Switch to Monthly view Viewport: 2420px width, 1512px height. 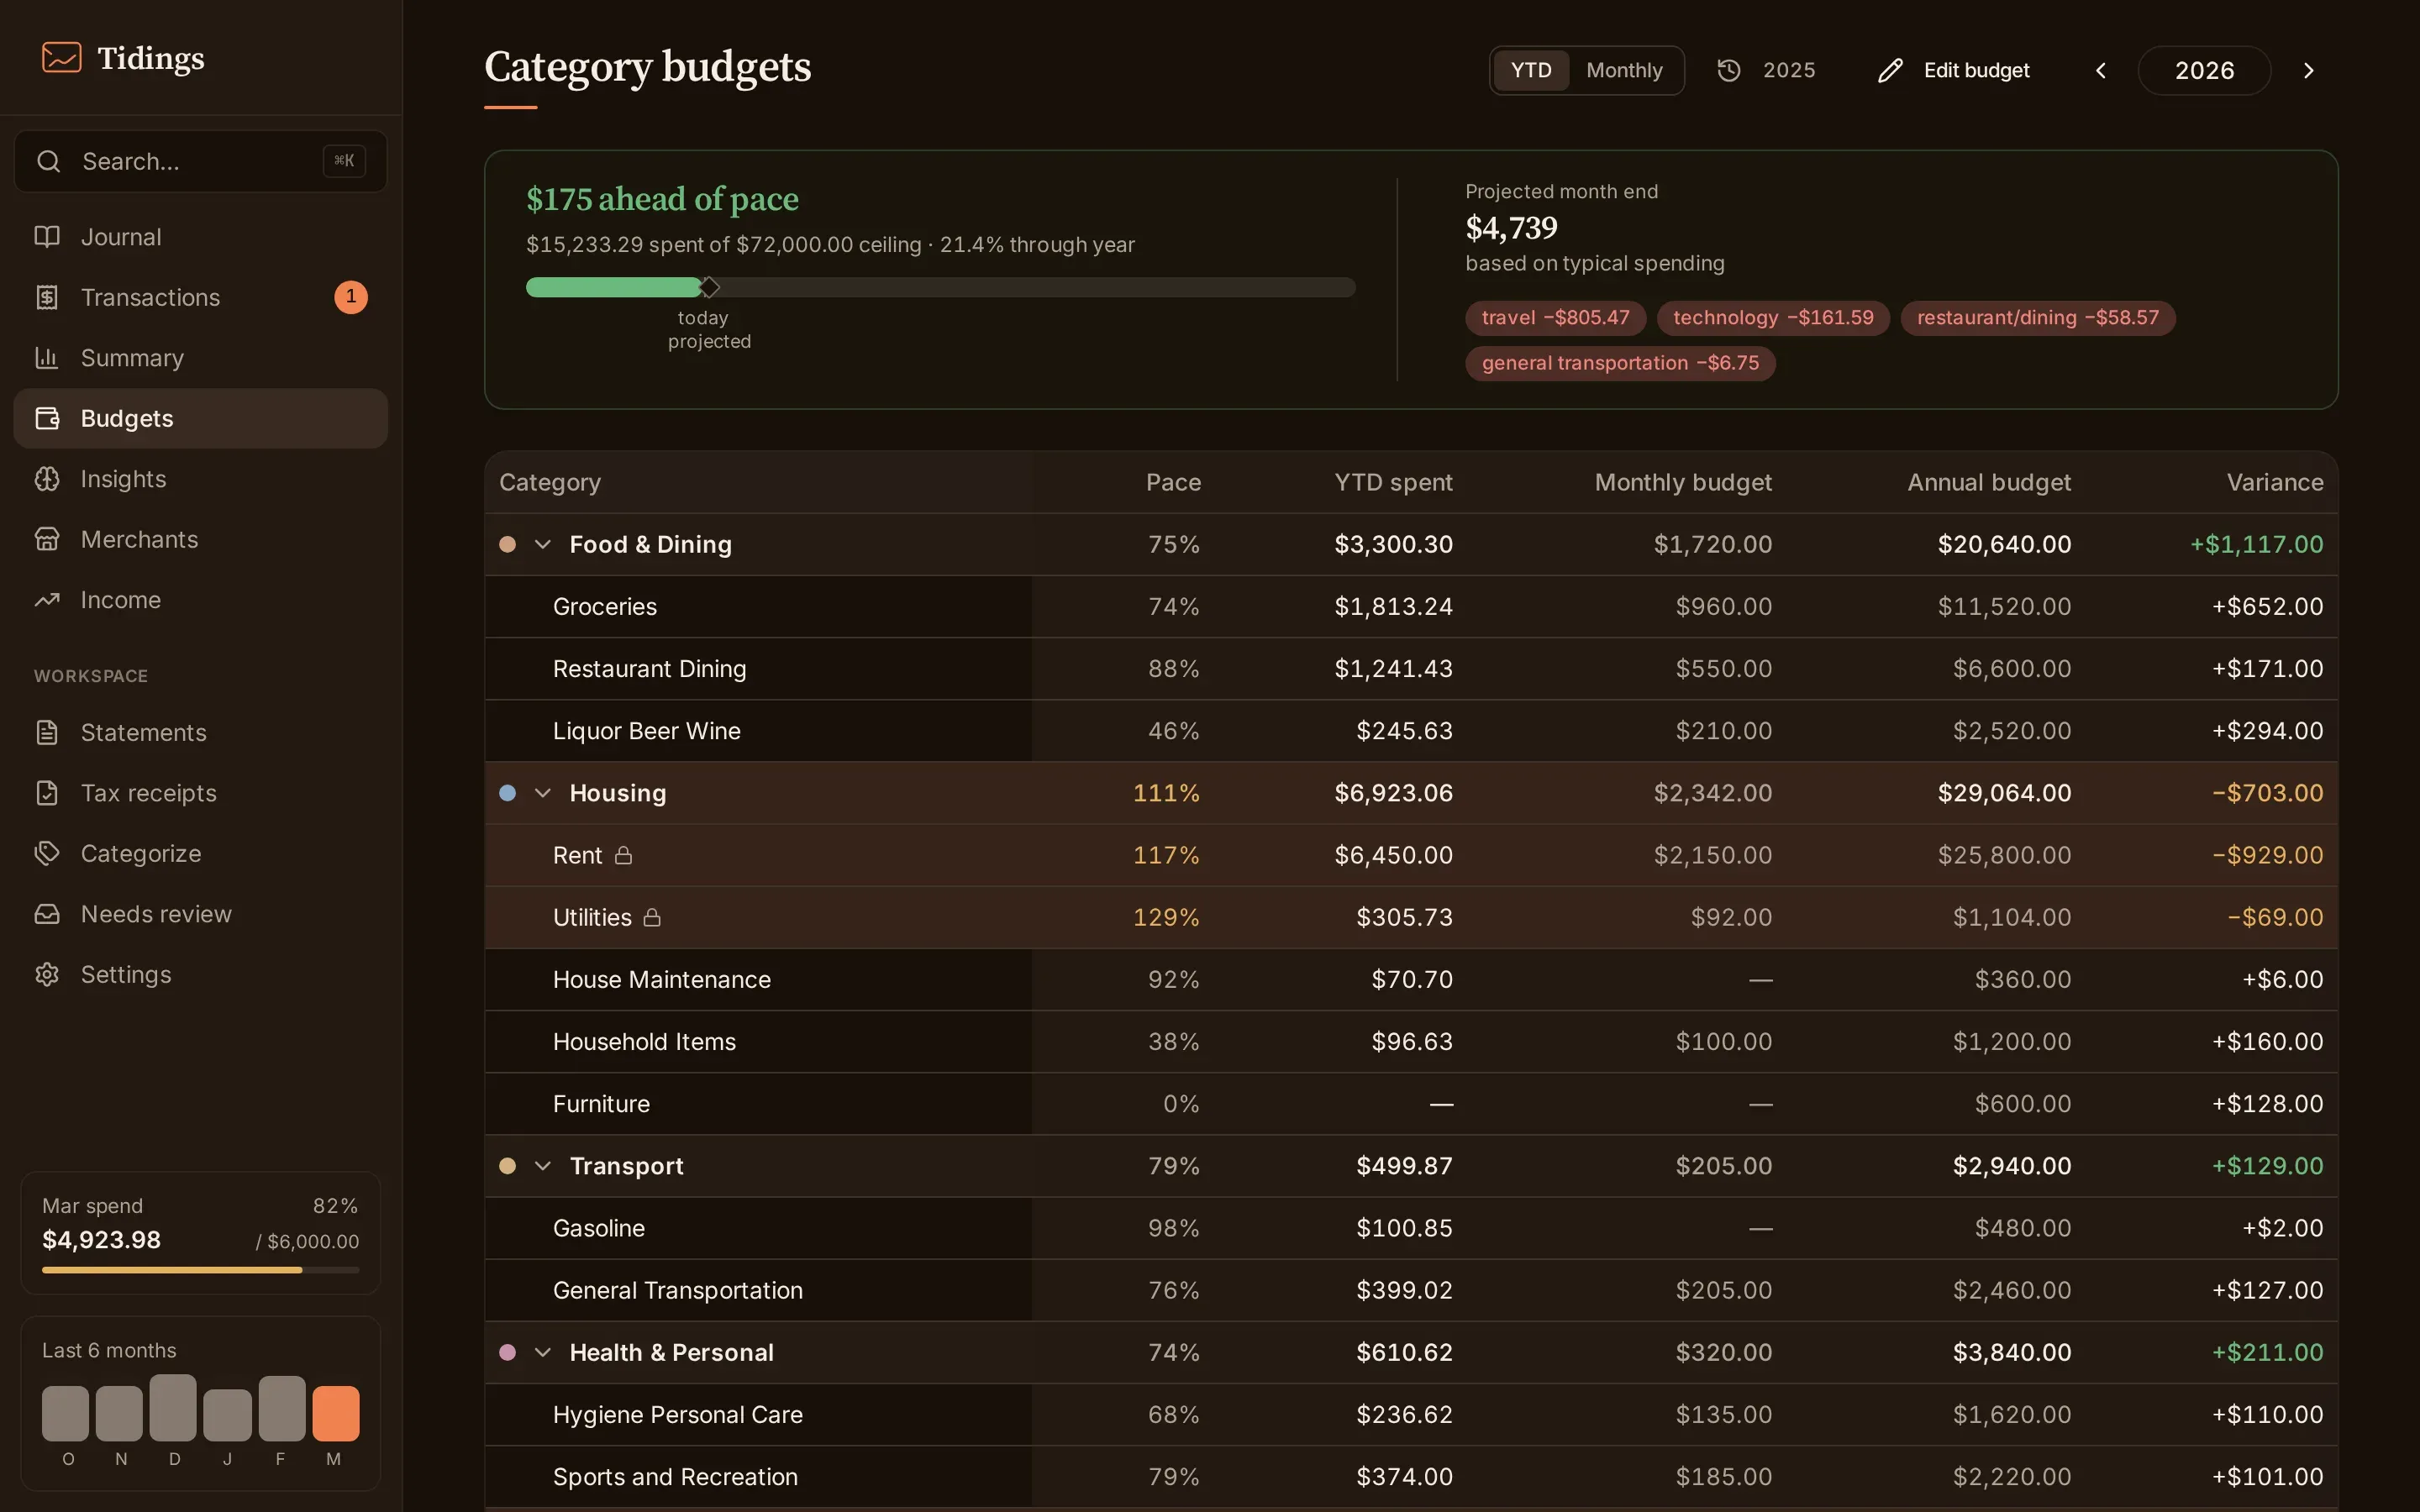coord(1624,70)
